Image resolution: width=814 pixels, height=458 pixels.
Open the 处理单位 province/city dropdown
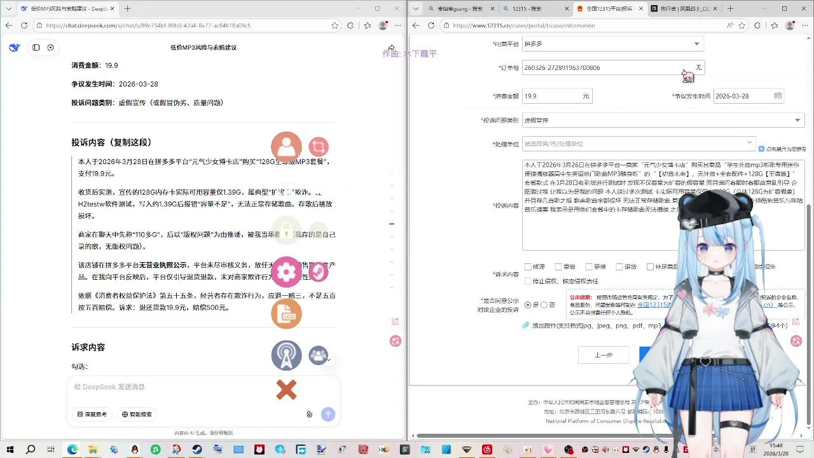[639, 144]
